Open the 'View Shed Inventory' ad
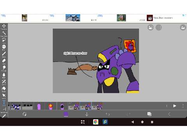Screen dimensions: 187x140 click(163, 18)
